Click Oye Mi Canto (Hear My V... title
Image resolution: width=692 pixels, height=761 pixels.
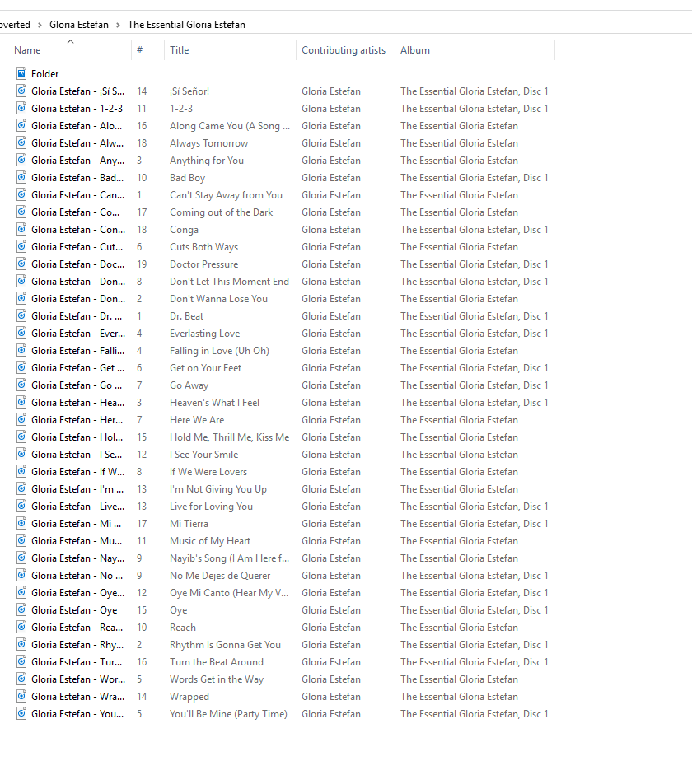click(x=229, y=593)
